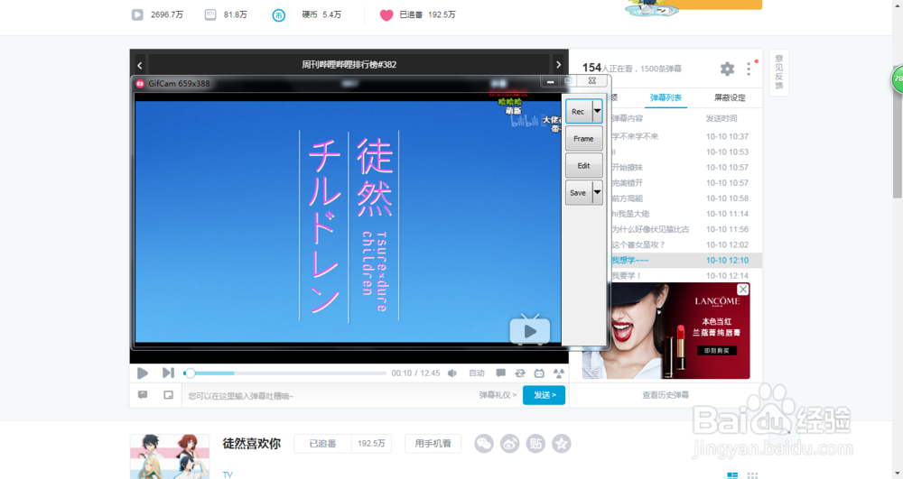Open danmaku style icon left of input
Image resolution: width=903 pixels, height=479 pixels.
[x=143, y=395]
